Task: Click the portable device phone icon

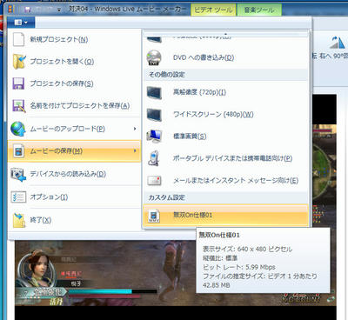Action: click(x=154, y=158)
